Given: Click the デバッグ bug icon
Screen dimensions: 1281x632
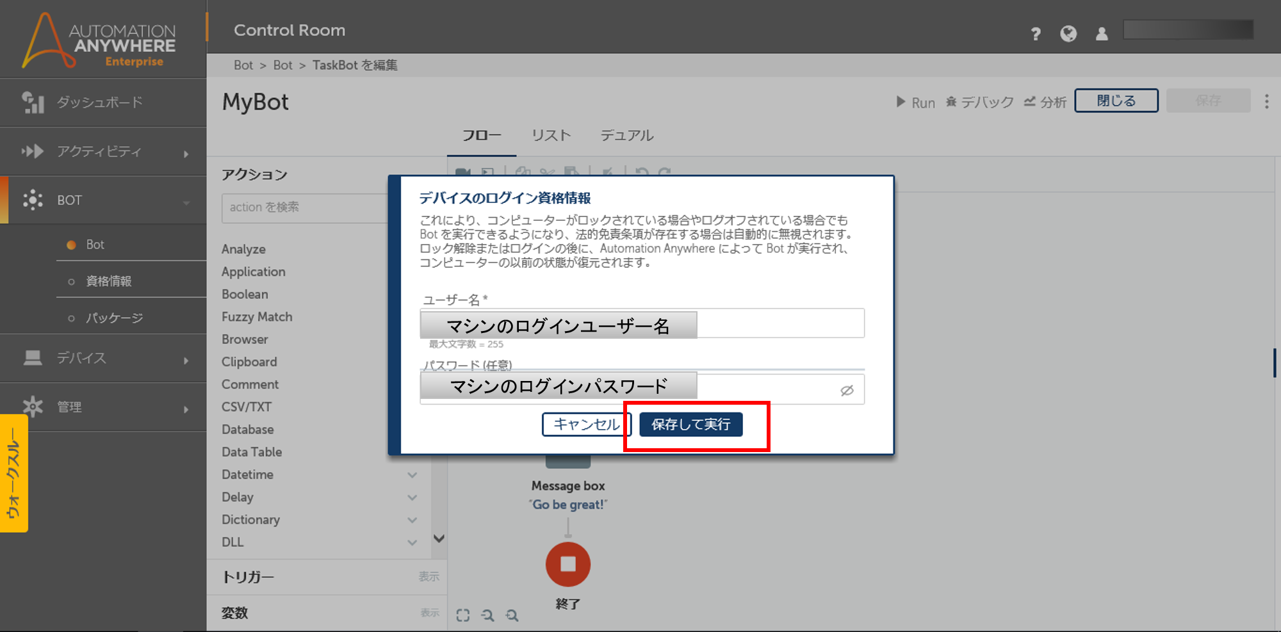Looking at the screenshot, I should pos(951,102).
